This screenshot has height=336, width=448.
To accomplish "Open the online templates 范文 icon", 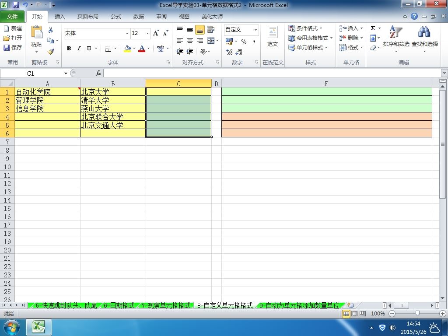I will (x=273, y=32).
